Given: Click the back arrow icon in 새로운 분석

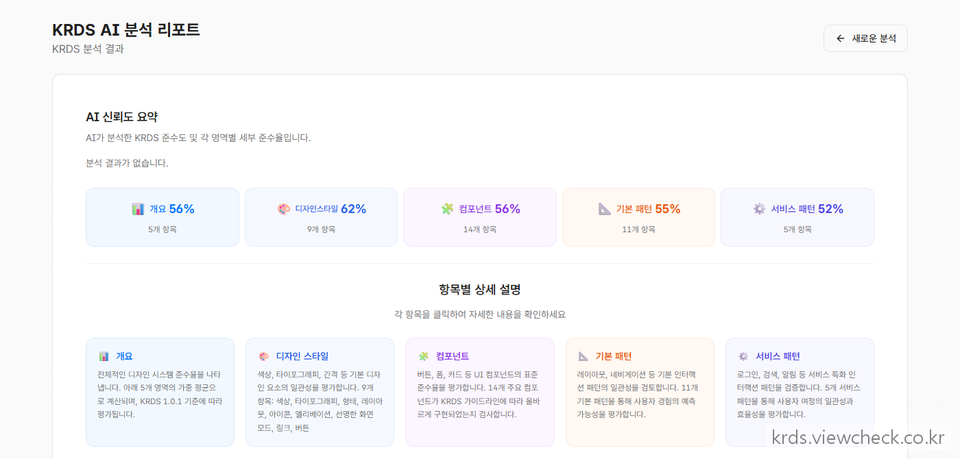Looking at the screenshot, I should [x=840, y=38].
